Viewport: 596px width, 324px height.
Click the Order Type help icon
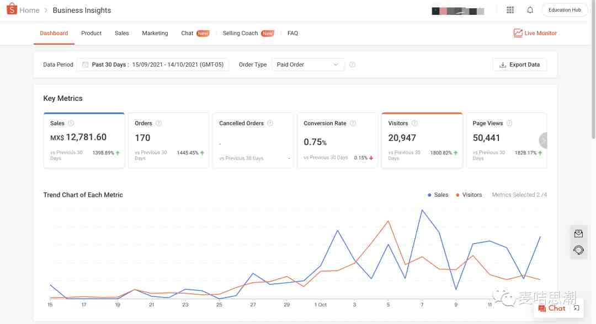click(352, 64)
